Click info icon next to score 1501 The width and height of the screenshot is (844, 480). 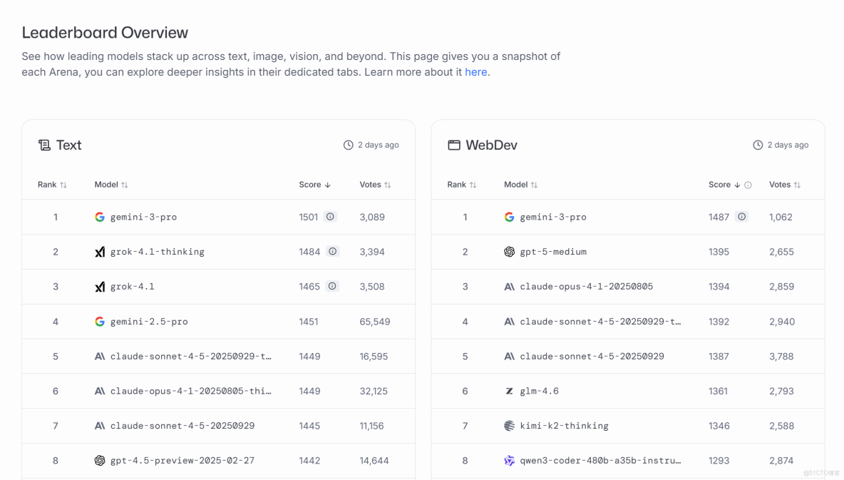(x=330, y=217)
